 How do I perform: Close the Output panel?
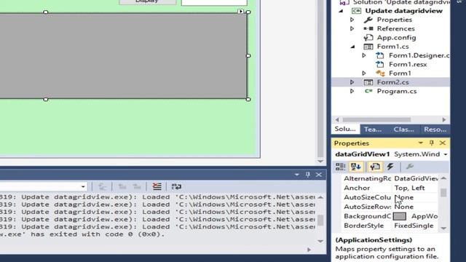319,175
